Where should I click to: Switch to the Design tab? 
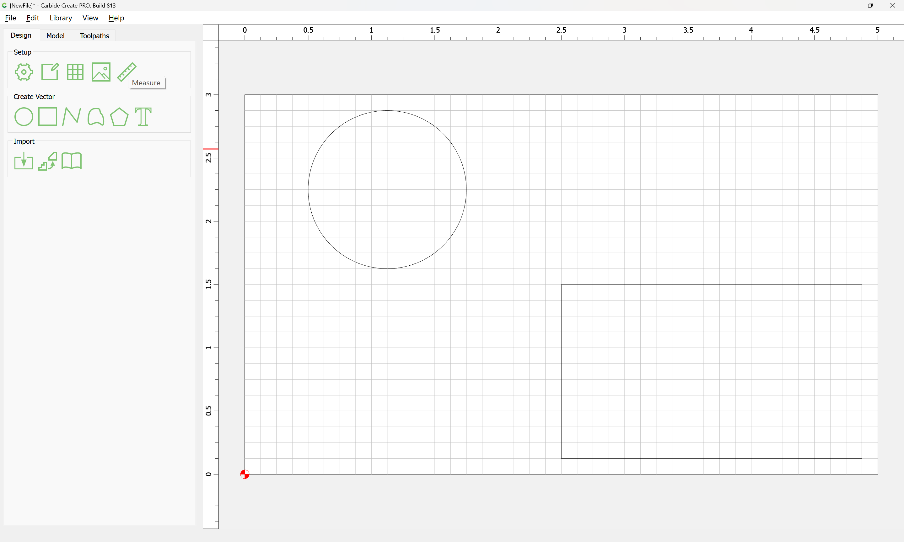(x=21, y=35)
